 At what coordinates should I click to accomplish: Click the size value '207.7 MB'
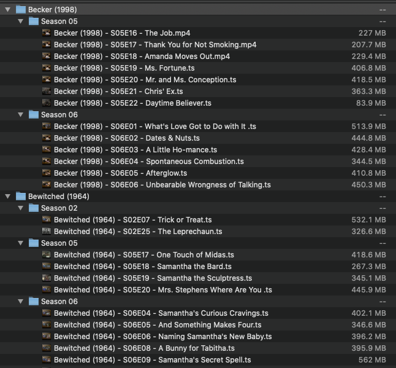(x=369, y=45)
